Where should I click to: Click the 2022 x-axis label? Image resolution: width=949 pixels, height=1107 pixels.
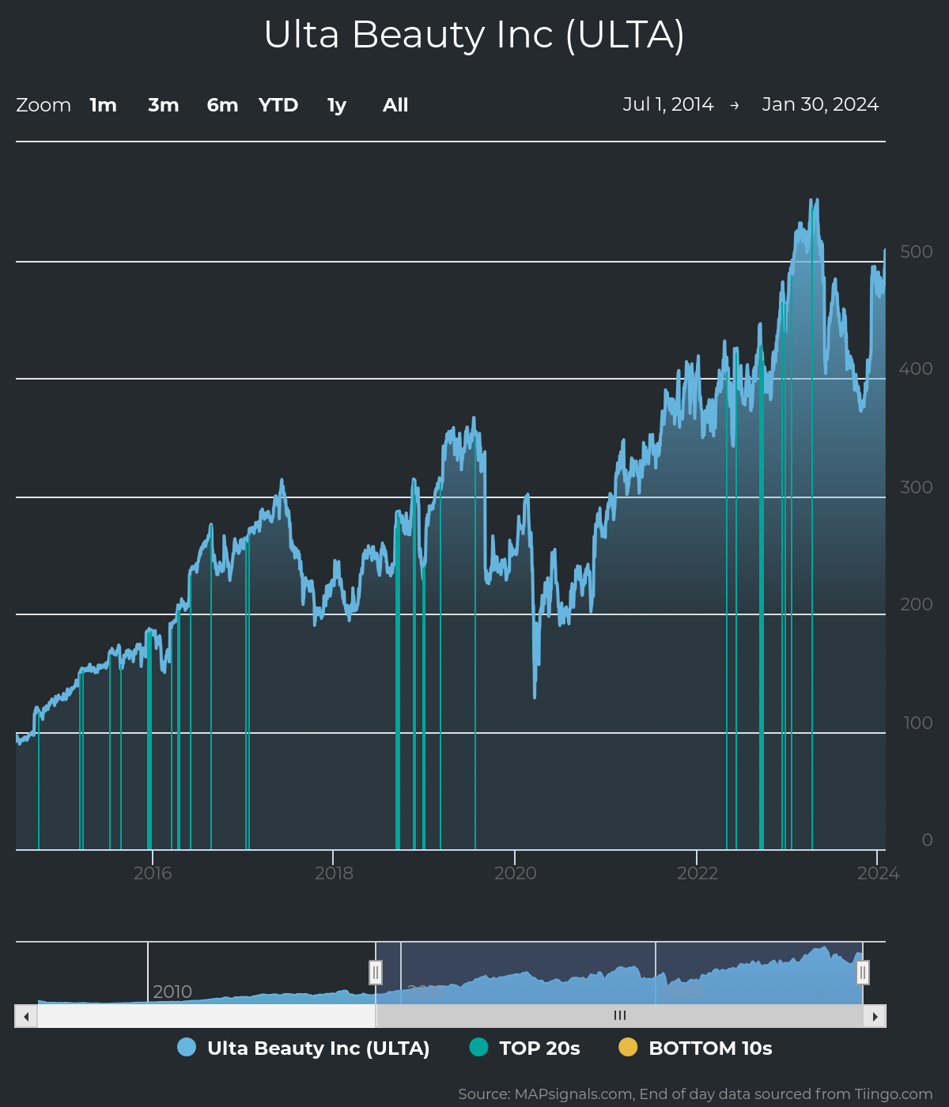pos(698,873)
